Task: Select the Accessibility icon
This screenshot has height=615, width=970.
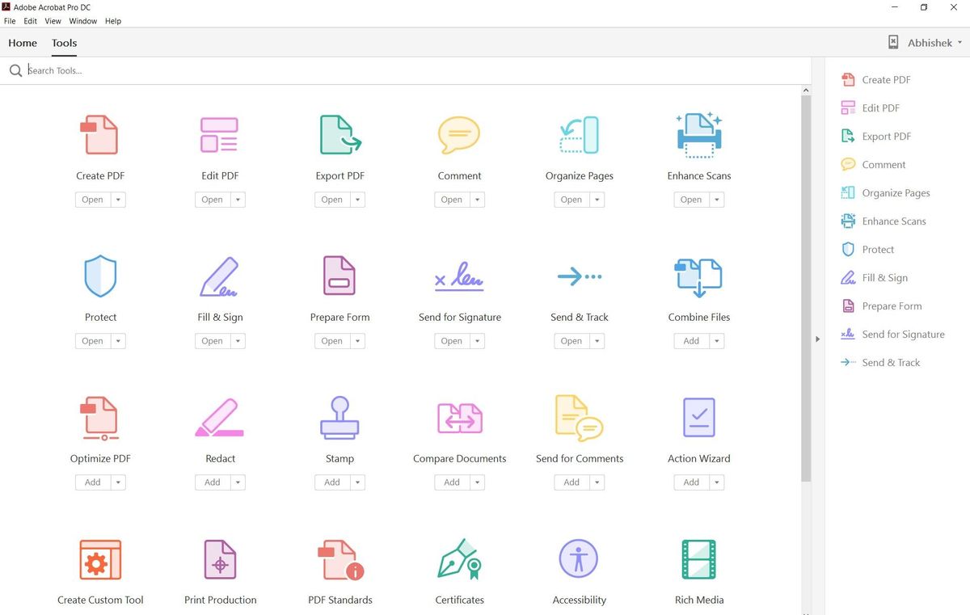Action: coord(579,558)
